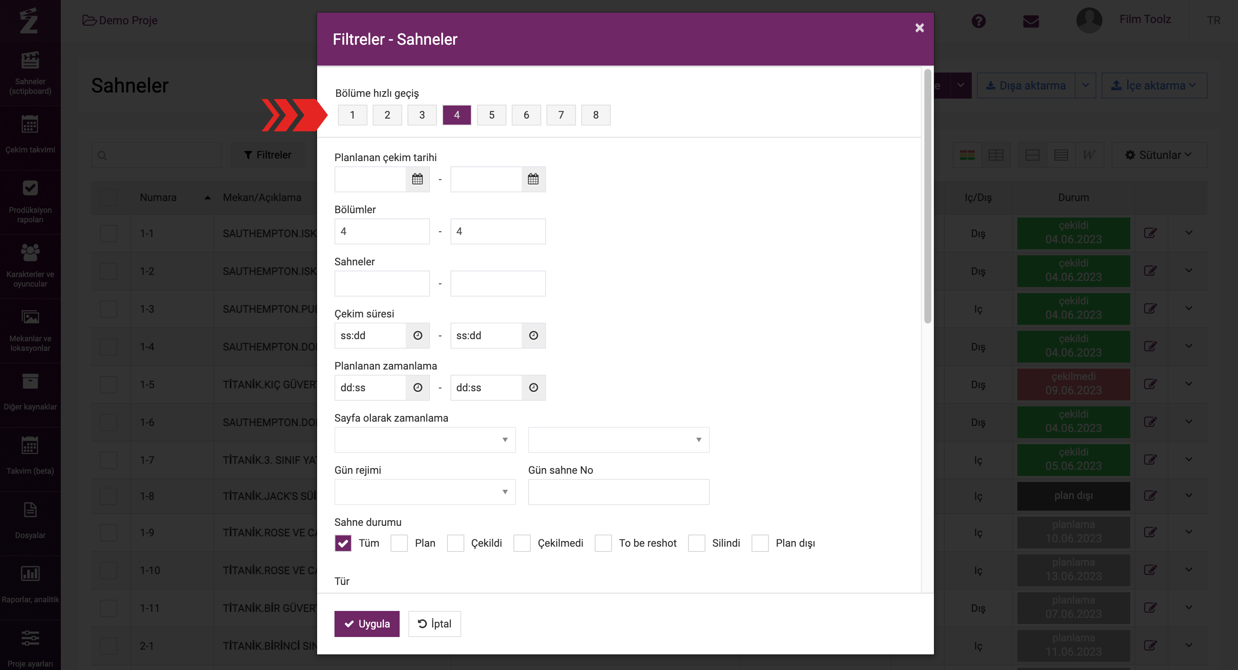The image size is (1238, 670).
Task: Uncheck the Tüm scene status checkbox
Action: [343, 543]
